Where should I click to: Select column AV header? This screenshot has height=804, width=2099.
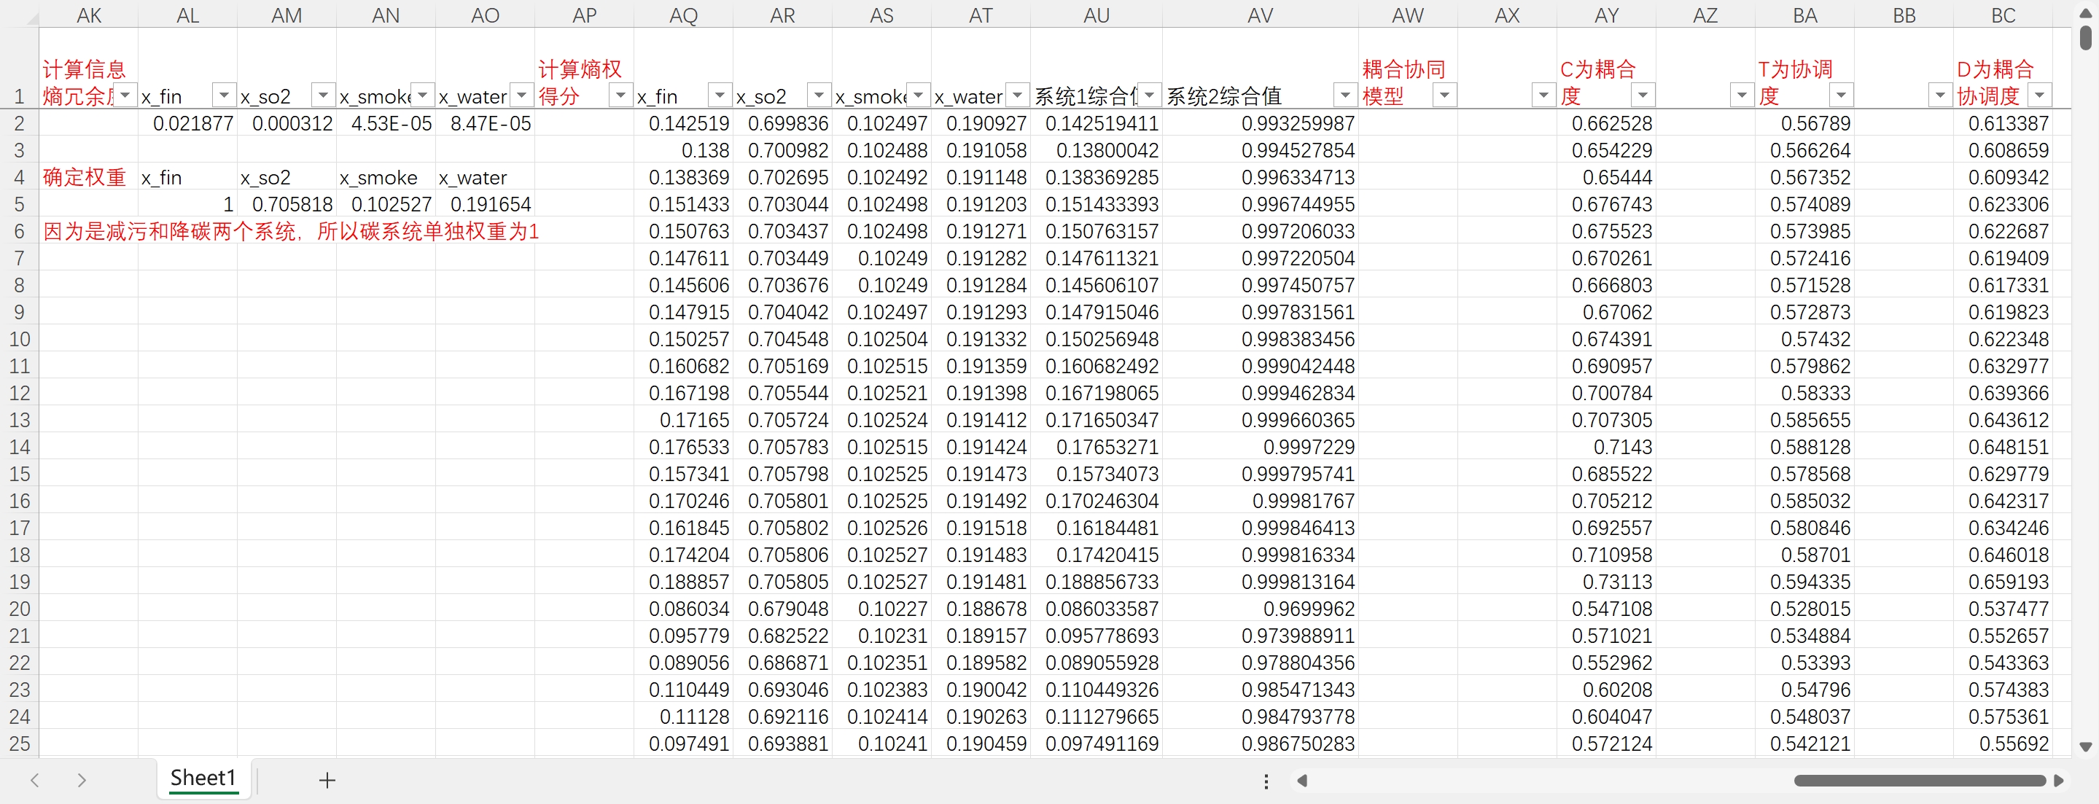click(1259, 15)
